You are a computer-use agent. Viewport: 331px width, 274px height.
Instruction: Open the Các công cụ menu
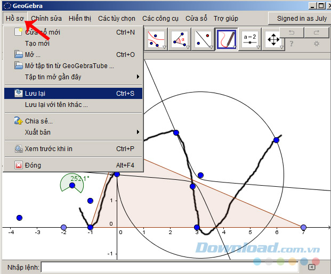coord(160,18)
